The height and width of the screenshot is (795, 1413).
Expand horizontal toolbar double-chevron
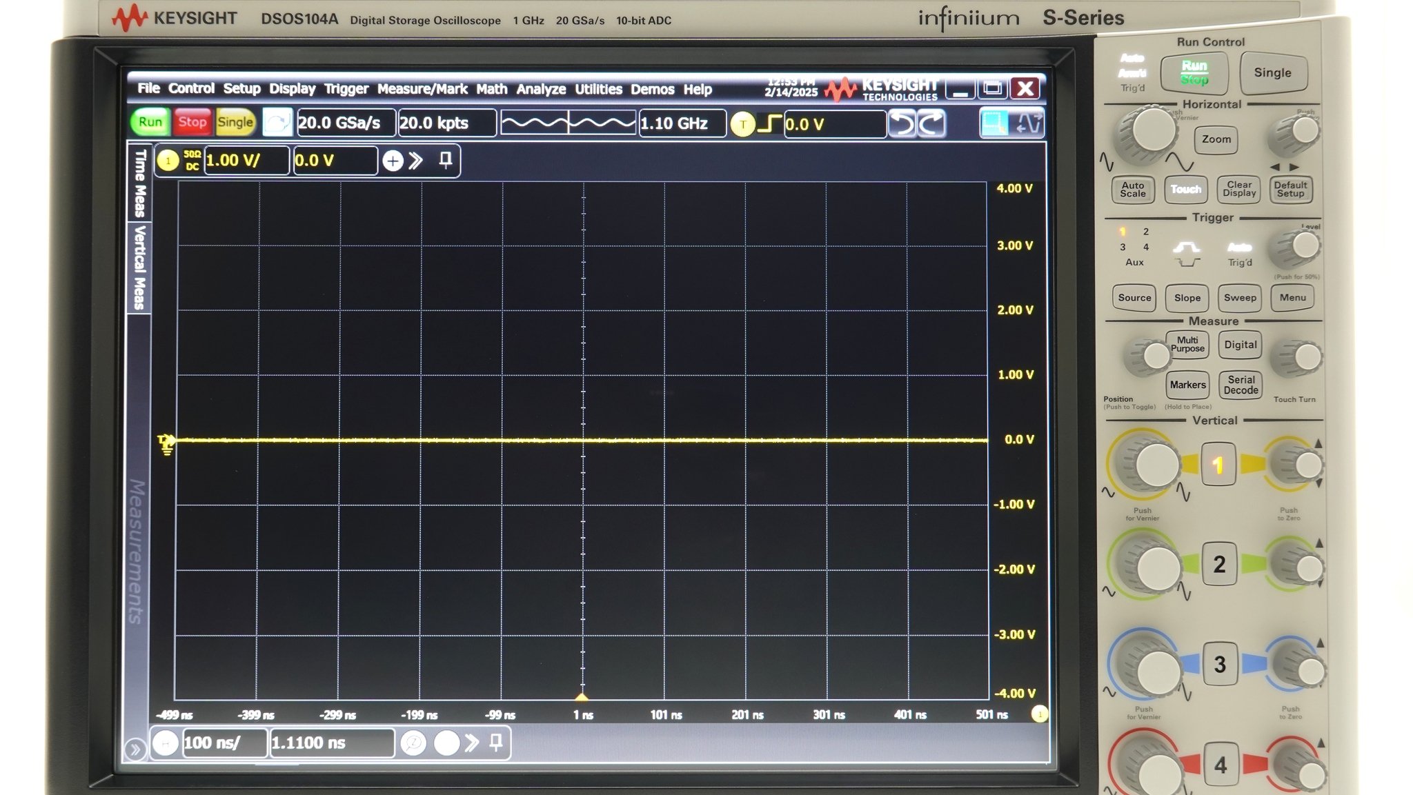tap(472, 743)
